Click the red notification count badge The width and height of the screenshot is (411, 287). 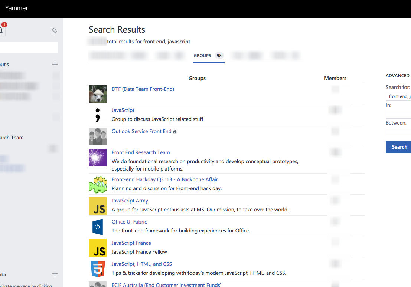[x=4, y=24]
